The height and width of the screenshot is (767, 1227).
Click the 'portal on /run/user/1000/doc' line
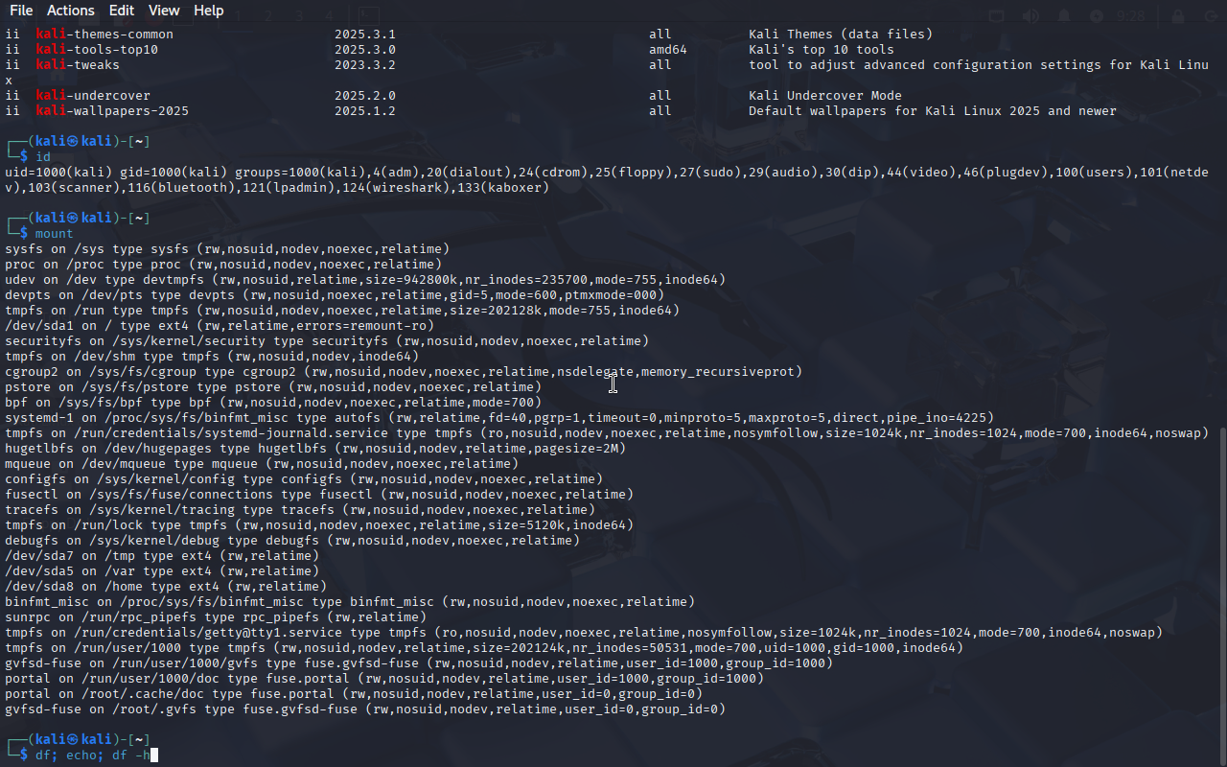[384, 679]
